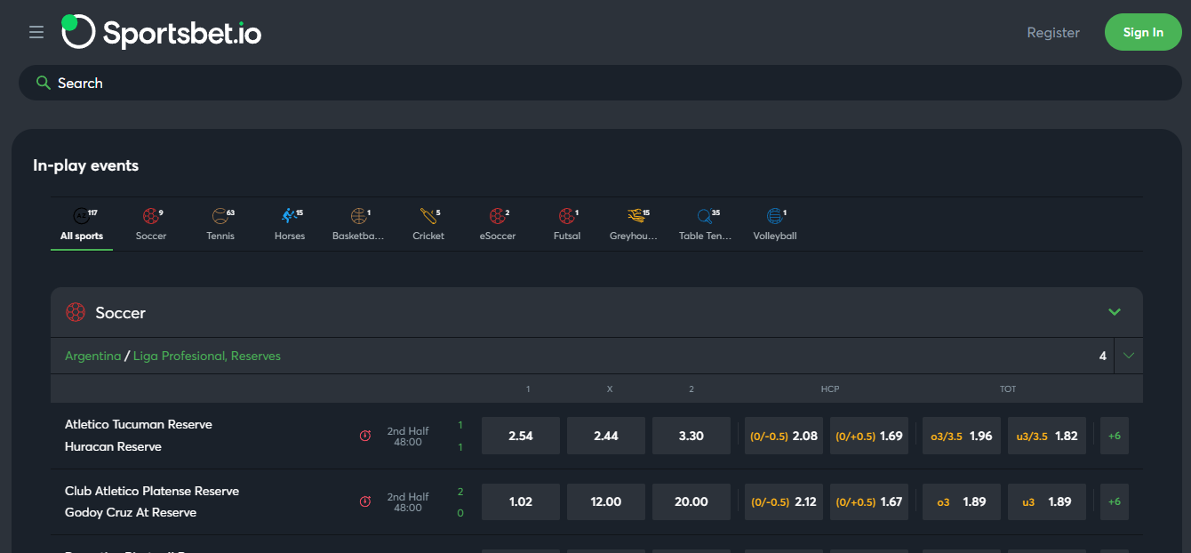This screenshot has height=553, width=1191.
Task: Switch to the Cricket tab label
Action: 428,236
